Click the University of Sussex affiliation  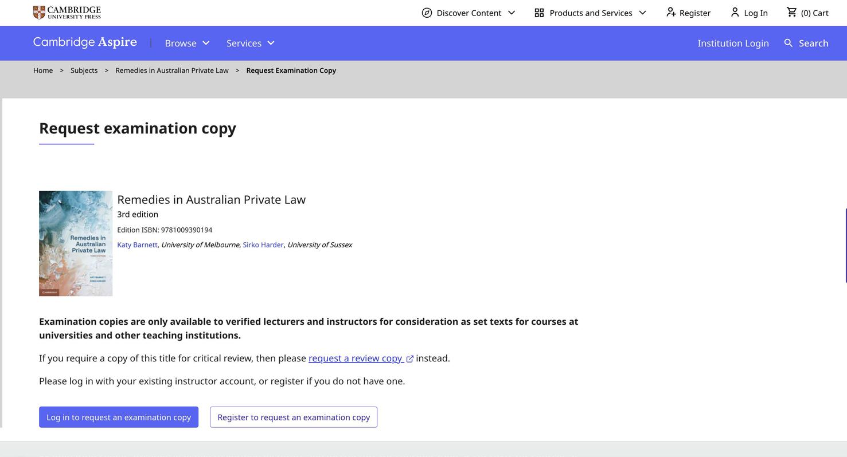coord(319,245)
